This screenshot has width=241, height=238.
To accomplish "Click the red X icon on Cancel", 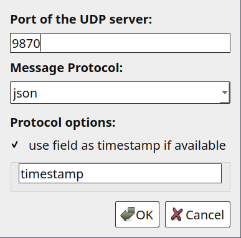I will [x=177, y=214].
